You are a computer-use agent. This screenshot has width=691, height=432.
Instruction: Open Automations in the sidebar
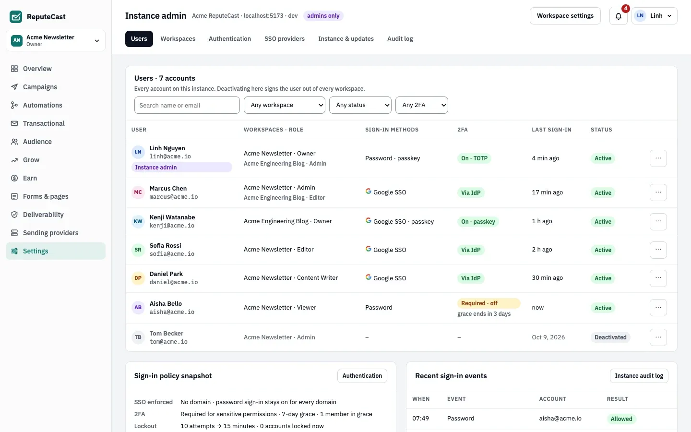(x=56, y=105)
